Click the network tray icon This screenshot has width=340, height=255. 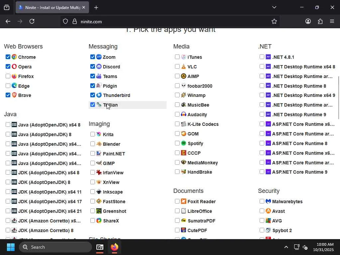[x=297, y=247]
